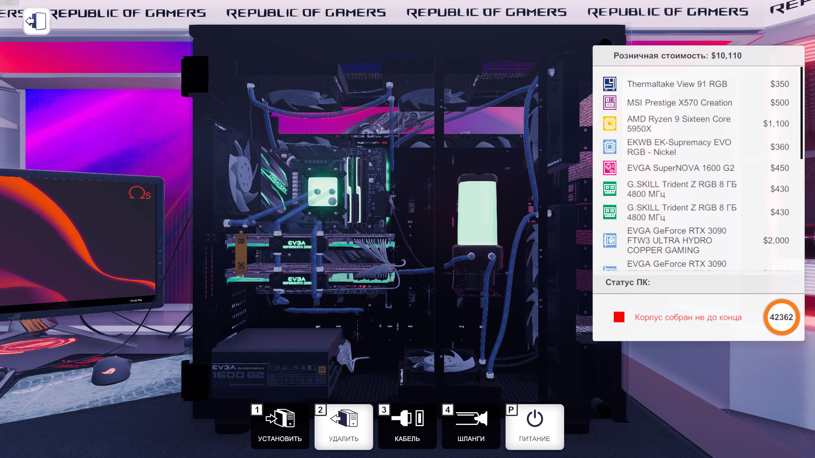
Task: Click the red case-incomplete status indicator
Action: tap(619, 317)
